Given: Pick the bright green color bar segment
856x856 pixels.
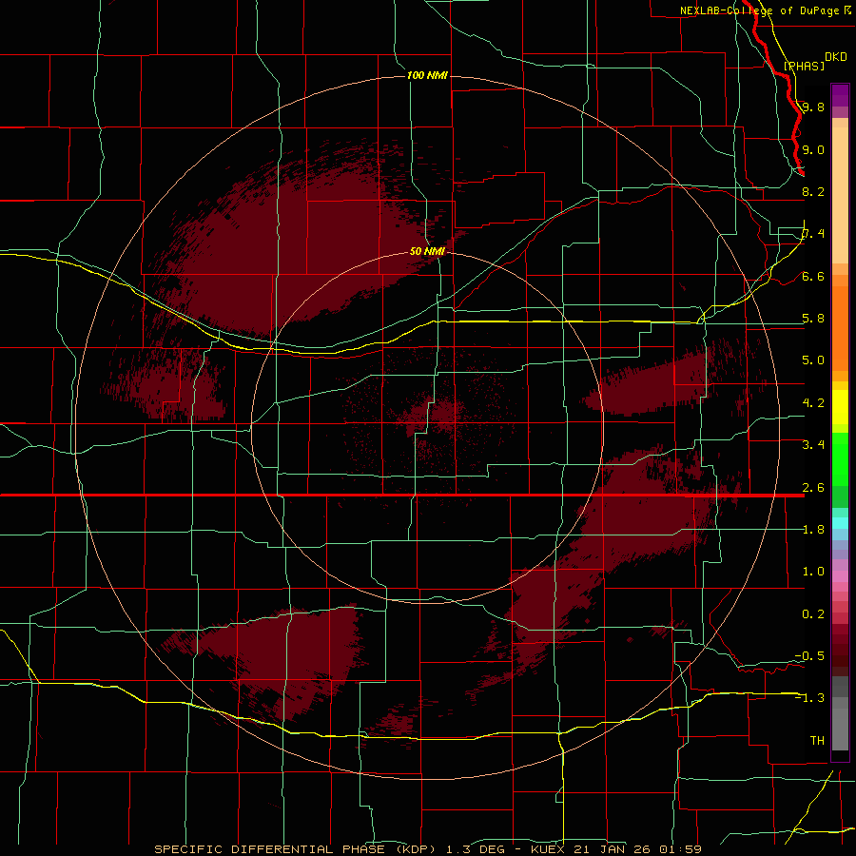Looking at the screenshot, I should click(840, 458).
